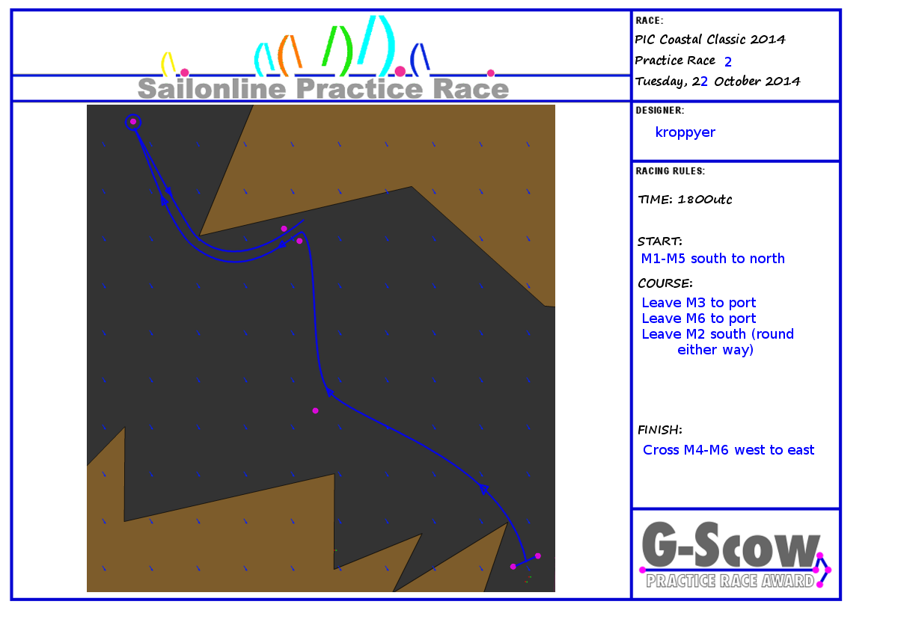Click the lone pink mark in the map's center
The image size is (898, 634).
tap(316, 410)
